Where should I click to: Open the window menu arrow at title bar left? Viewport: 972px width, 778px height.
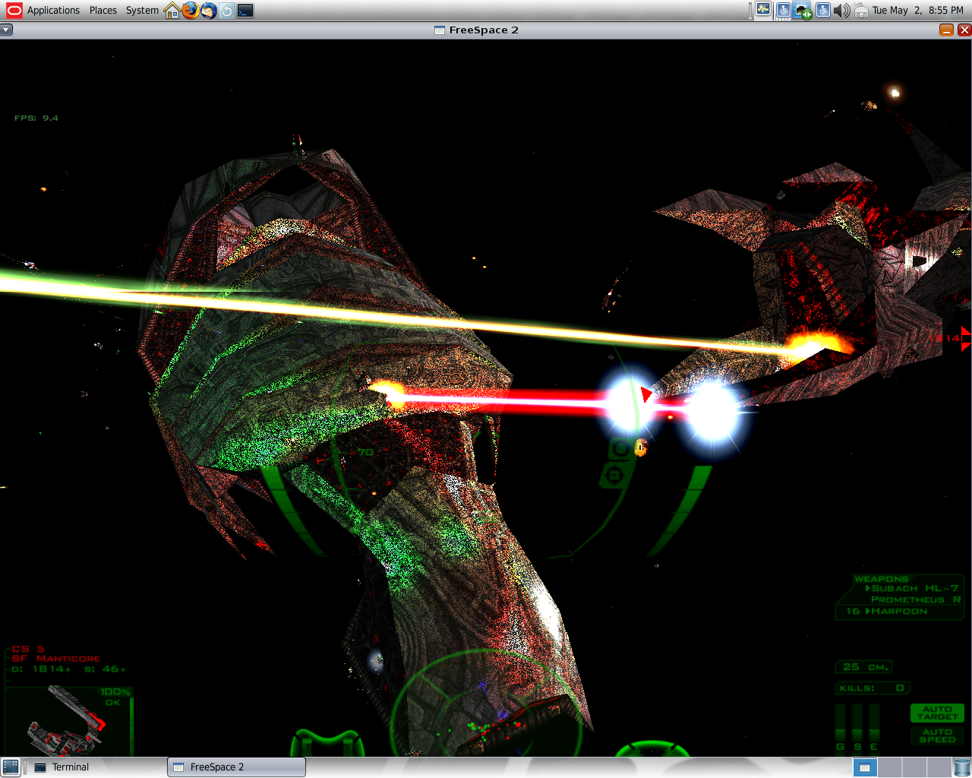[6, 30]
